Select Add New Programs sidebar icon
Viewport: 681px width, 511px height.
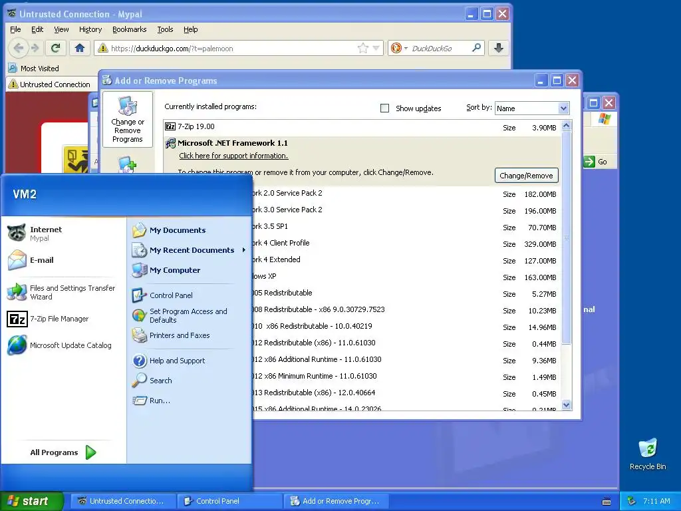click(127, 165)
